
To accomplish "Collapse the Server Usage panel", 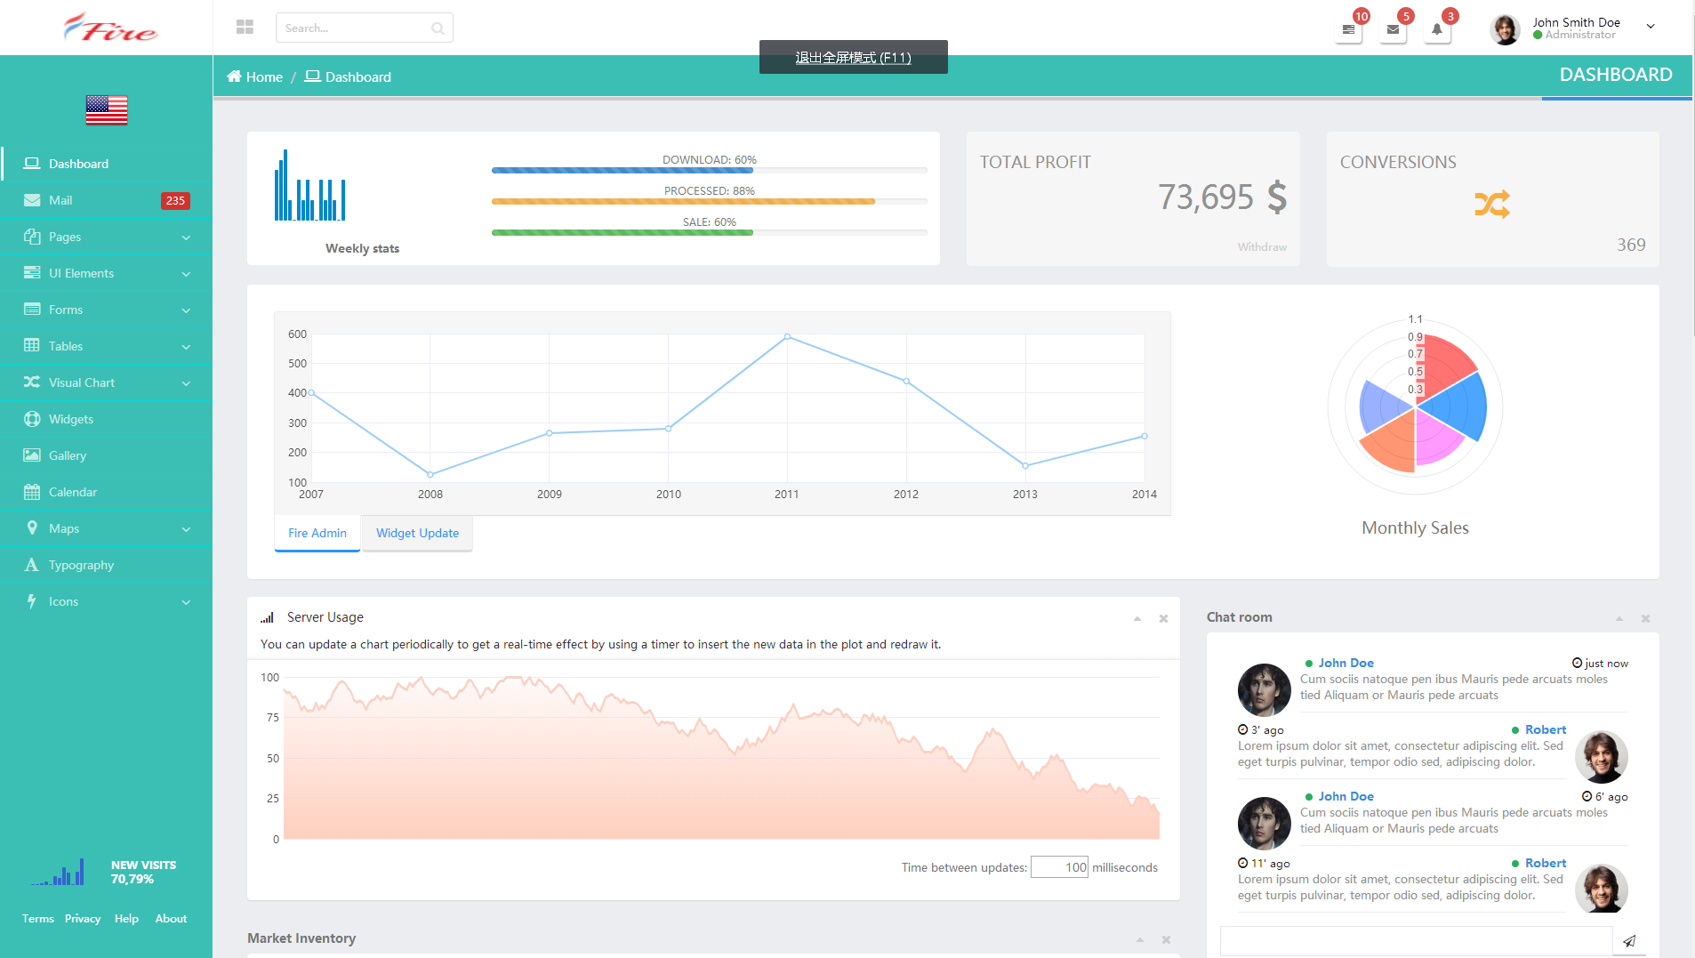I will pyautogui.click(x=1137, y=618).
